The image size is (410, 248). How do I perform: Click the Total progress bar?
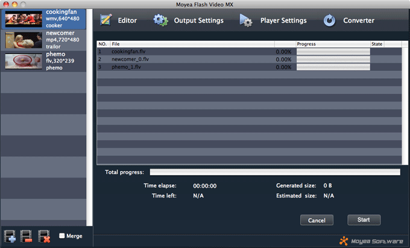(274, 172)
